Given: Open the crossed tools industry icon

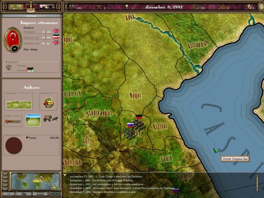Looking at the screenshot, I should [x=99, y=7].
